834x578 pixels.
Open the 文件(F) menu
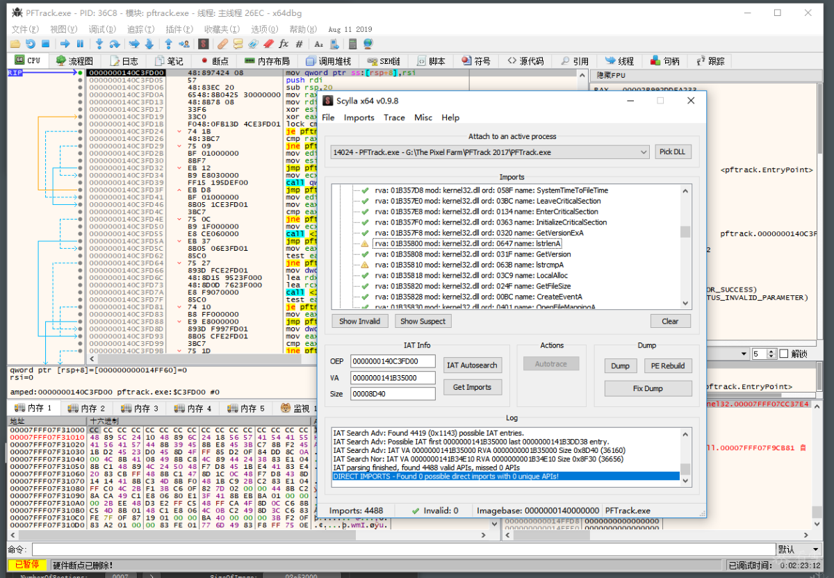(x=25, y=29)
